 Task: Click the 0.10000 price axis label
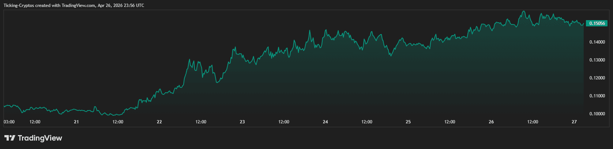point(597,114)
